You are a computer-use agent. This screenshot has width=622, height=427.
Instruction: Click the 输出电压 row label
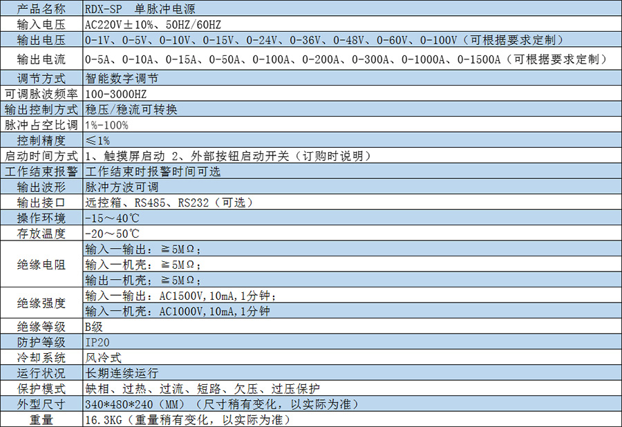(x=41, y=39)
